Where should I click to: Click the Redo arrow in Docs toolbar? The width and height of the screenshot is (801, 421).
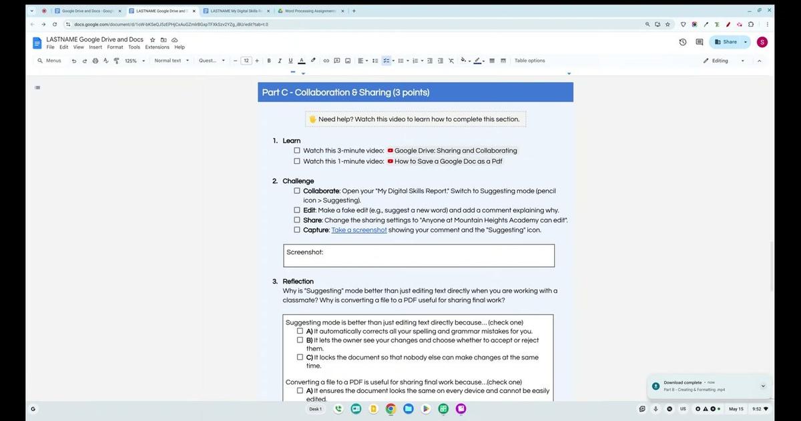[85, 61]
